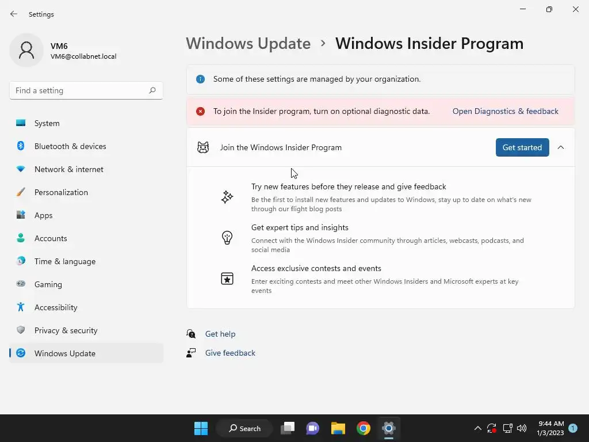Click the Gaming controller icon
The image size is (589, 442).
pyautogui.click(x=21, y=284)
